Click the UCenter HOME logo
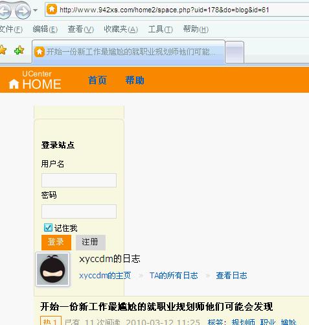 35,80
